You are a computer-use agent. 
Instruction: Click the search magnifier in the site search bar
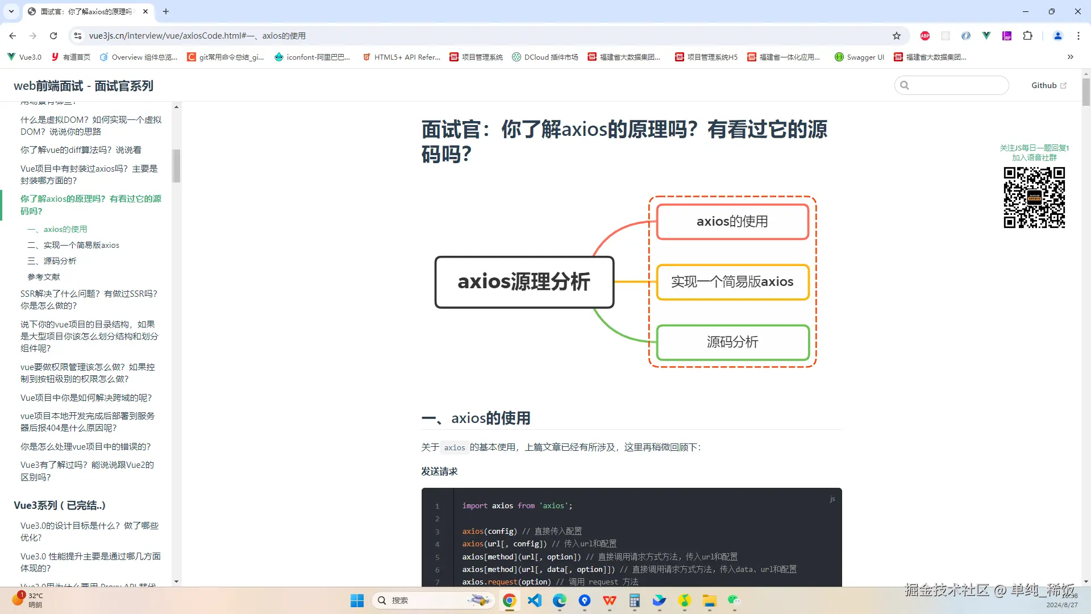906,85
